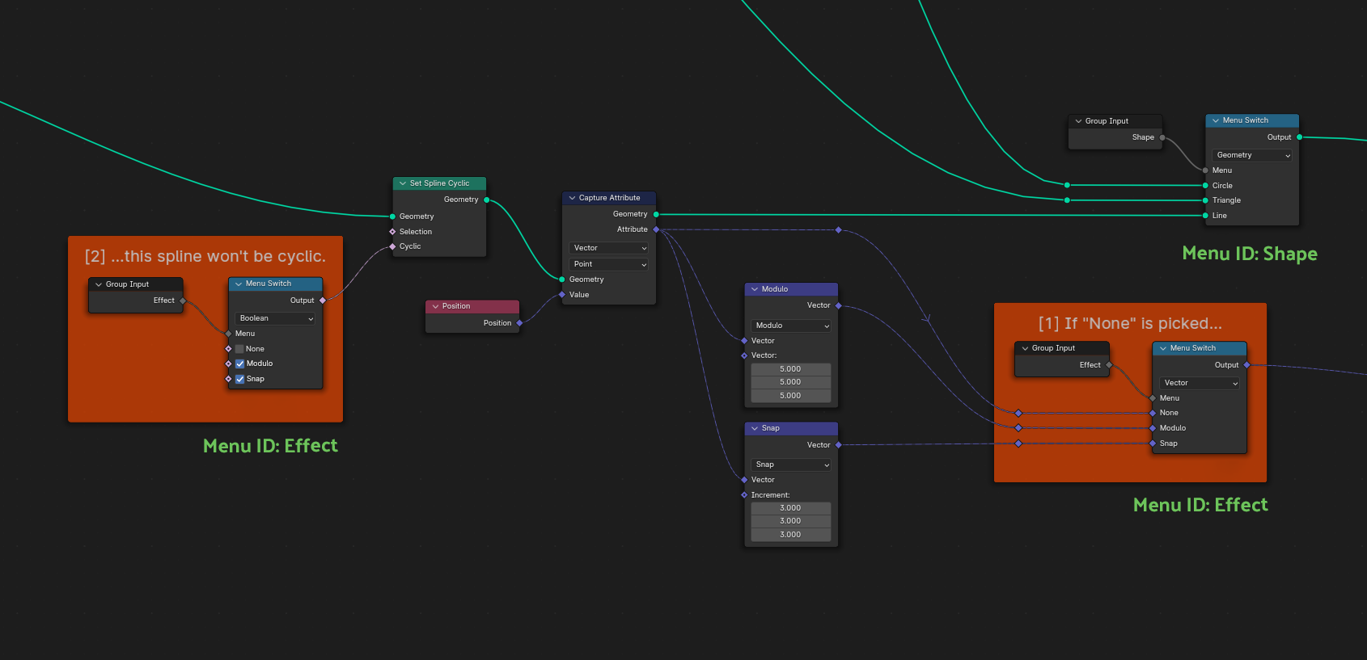Click Geometry output socket of Set Spline Cyclic
Viewport: 1367px width, 660px height.
pyautogui.click(x=486, y=200)
